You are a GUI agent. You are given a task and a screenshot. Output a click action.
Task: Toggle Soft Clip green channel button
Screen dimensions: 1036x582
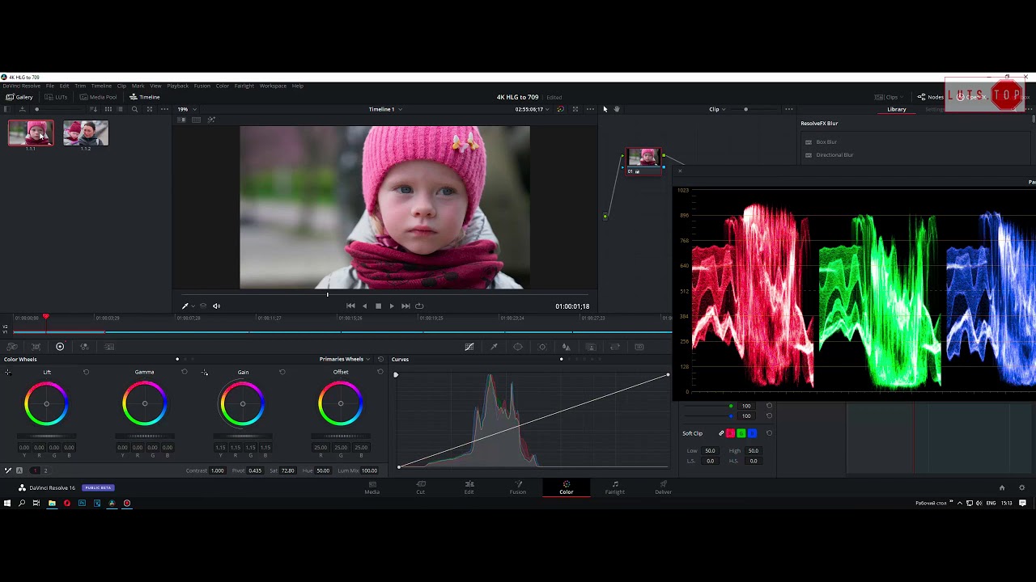(741, 433)
